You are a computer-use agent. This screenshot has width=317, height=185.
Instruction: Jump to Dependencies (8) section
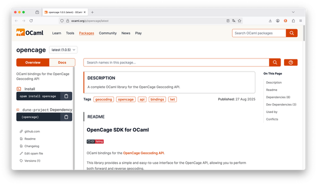[278, 97]
